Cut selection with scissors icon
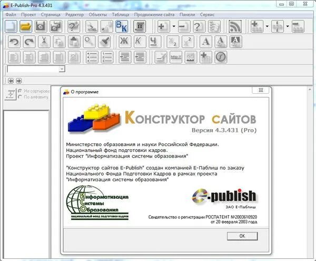Viewport: 316px width, 261px height. pyautogui.click(x=44, y=42)
